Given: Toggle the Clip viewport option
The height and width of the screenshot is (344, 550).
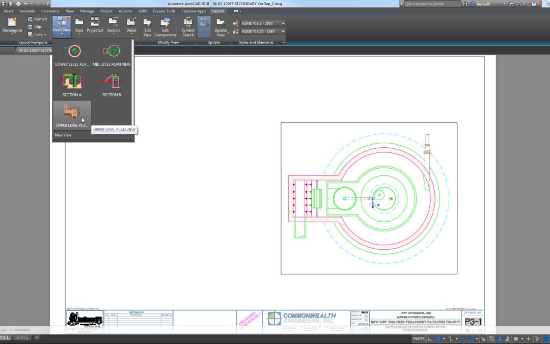Looking at the screenshot, I should (x=35, y=27).
